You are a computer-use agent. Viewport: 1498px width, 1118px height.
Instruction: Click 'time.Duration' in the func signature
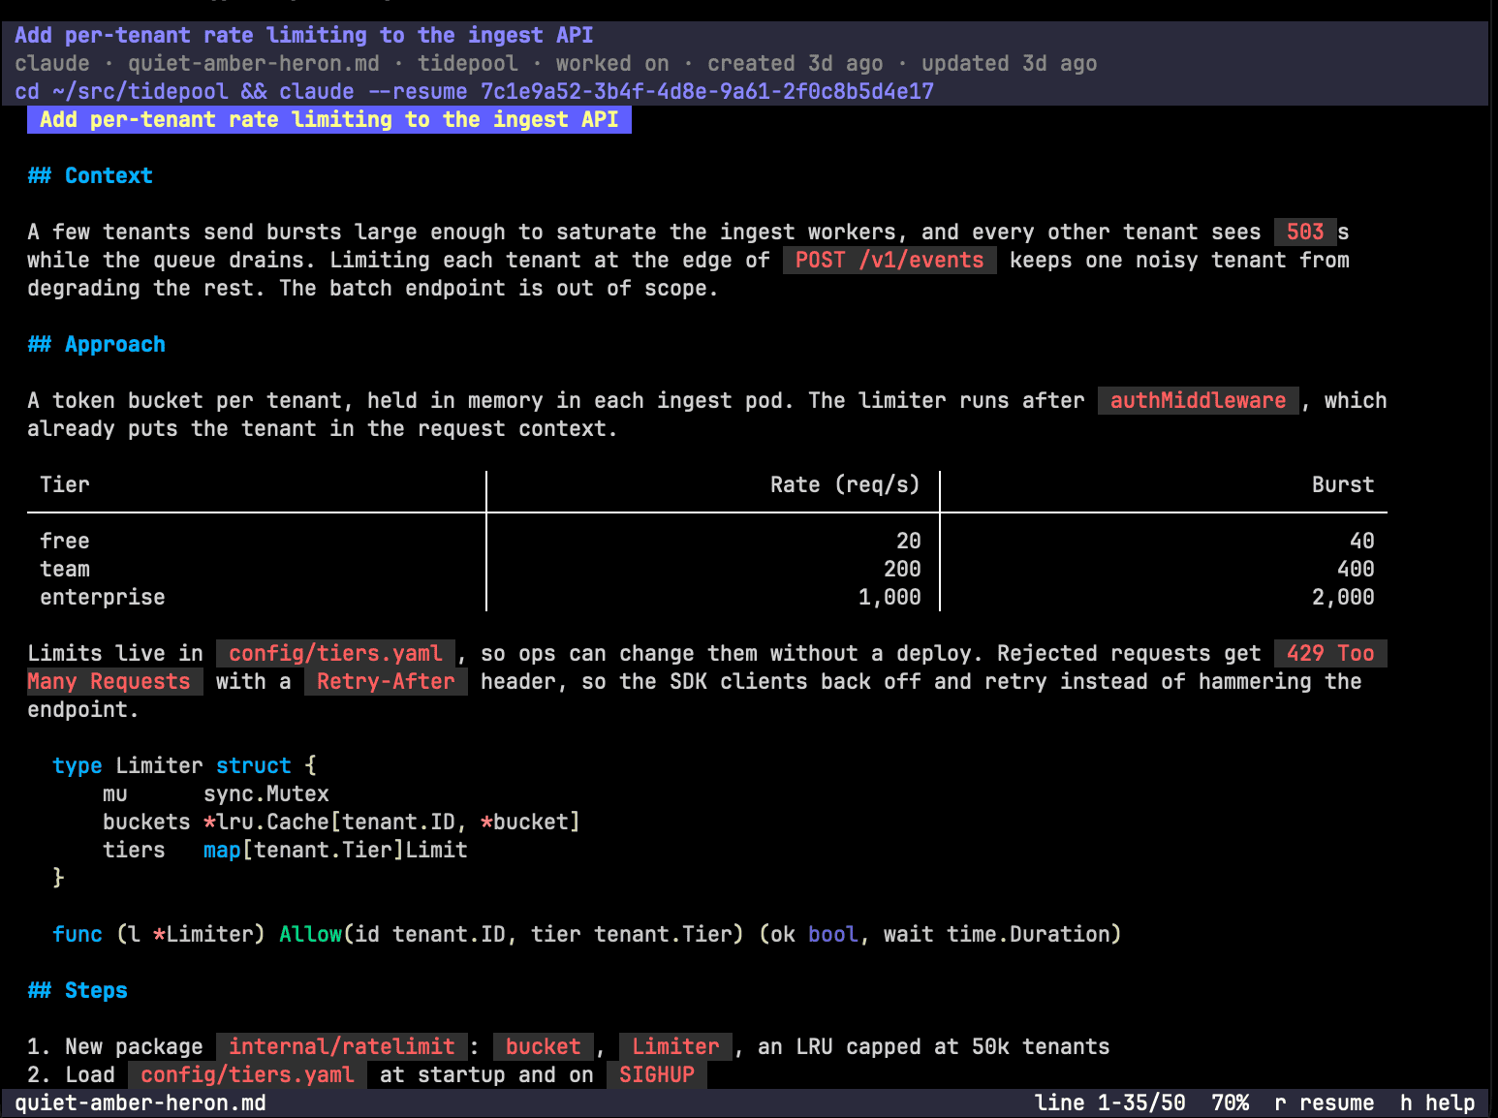(x=1027, y=934)
